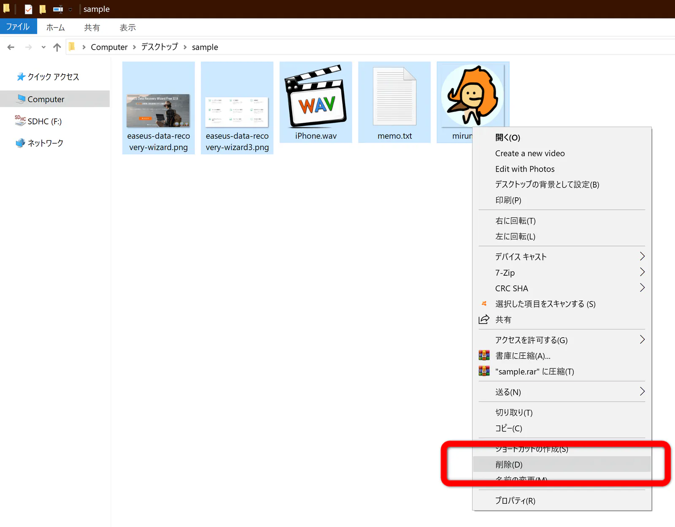Open the ファイル ribbon tab
675x527 pixels.
[18, 27]
